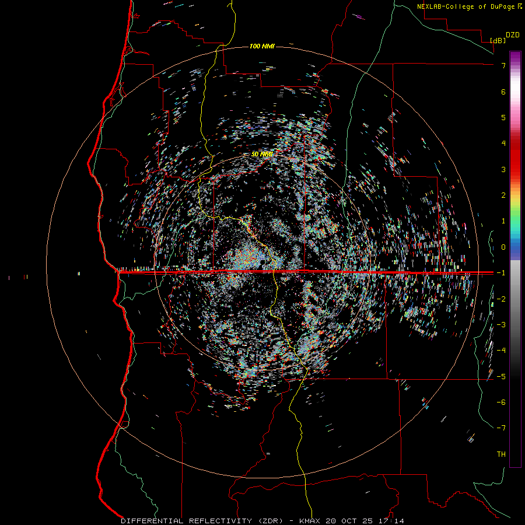Click the 6 value on the color scale
The image size is (525, 525).
coord(503,92)
